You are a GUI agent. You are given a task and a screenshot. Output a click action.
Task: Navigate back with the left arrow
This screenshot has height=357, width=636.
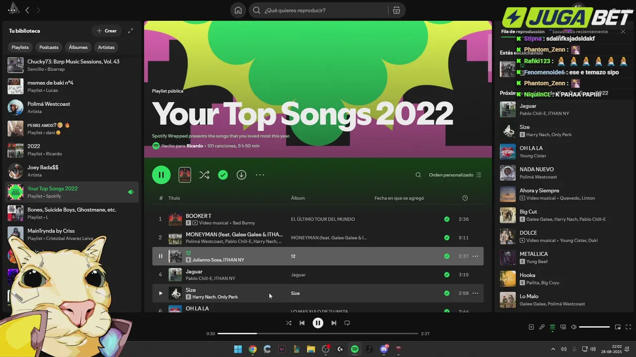(x=27, y=10)
